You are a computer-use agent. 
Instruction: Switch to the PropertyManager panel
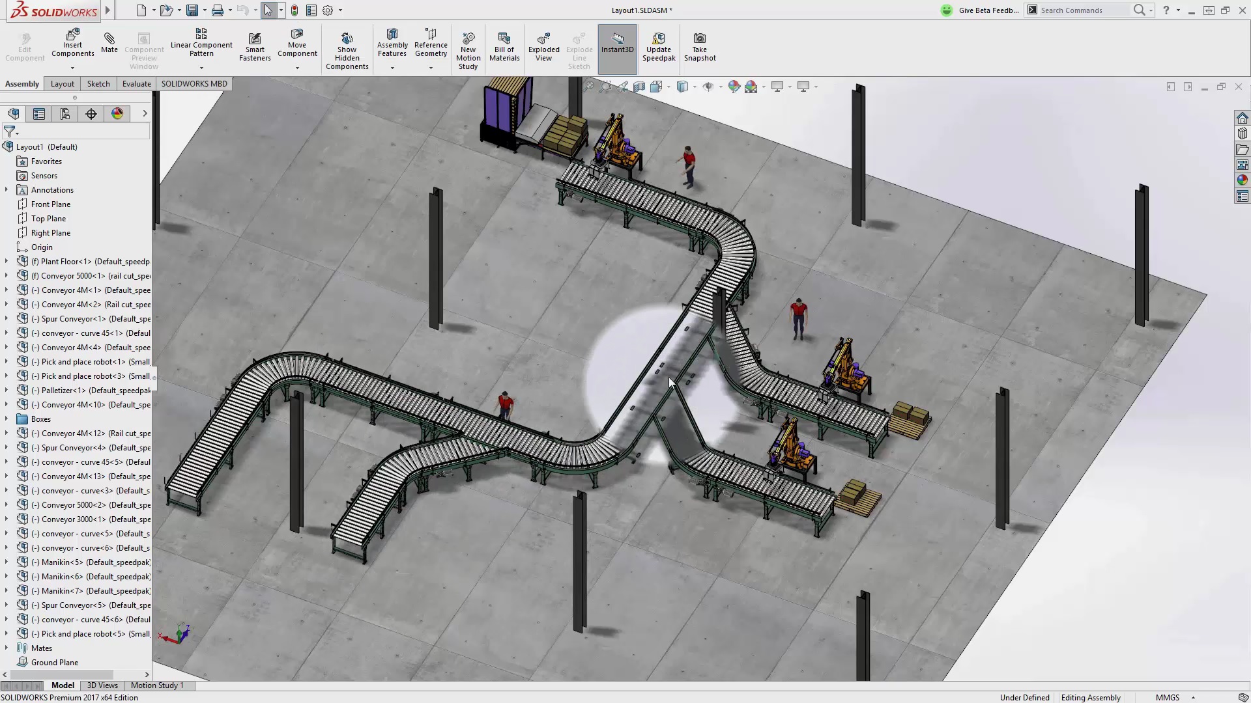tap(38, 113)
